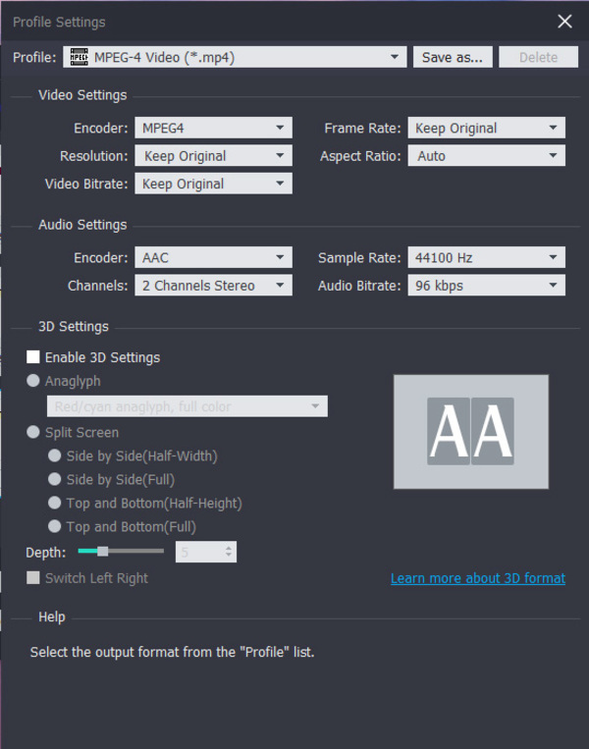Click the 3D preview AA thumbnail

pos(471,431)
